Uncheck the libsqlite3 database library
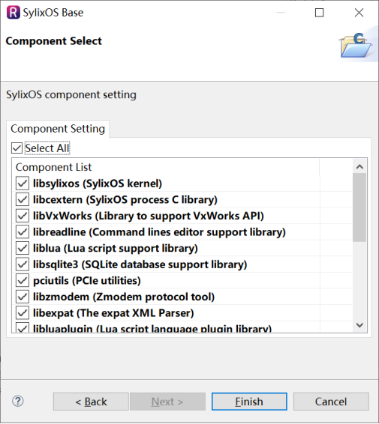Screen dimensions: 379x424 [x=23, y=264]
